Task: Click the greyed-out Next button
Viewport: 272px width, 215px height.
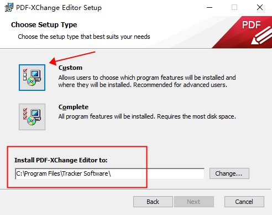Action: pyautogui.click(x=194, y=202)
